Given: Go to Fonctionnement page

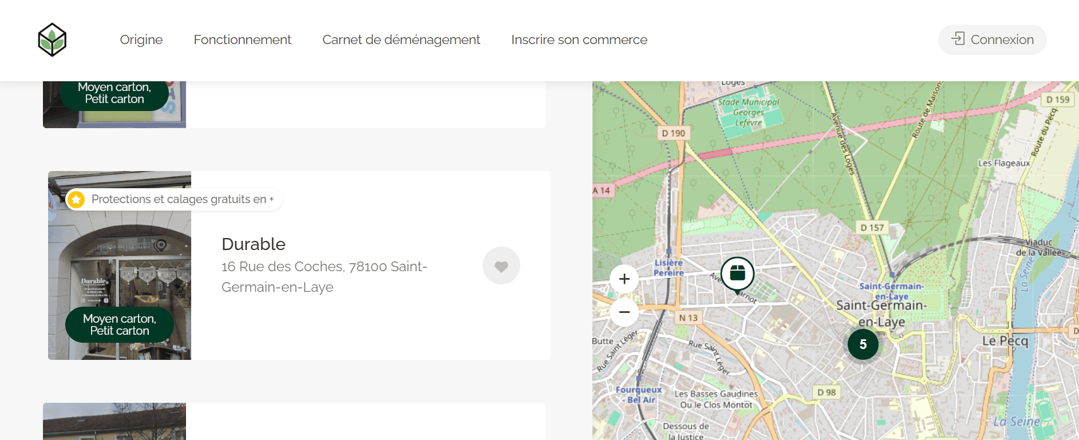Looking at the screenshot, I should tap(242, 40).
